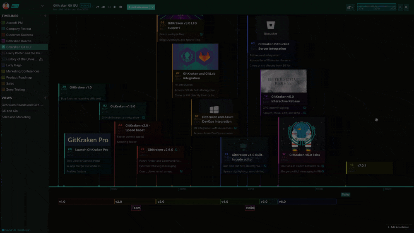Toggle the Axosoft PM timeline checkbox
The height and width of the screenshot is (233, 414).
click(3, 23)
